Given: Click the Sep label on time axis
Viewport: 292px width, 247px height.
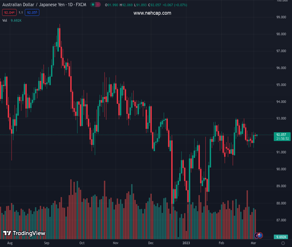Looking at the screenshot, I should tap(46, 243).
